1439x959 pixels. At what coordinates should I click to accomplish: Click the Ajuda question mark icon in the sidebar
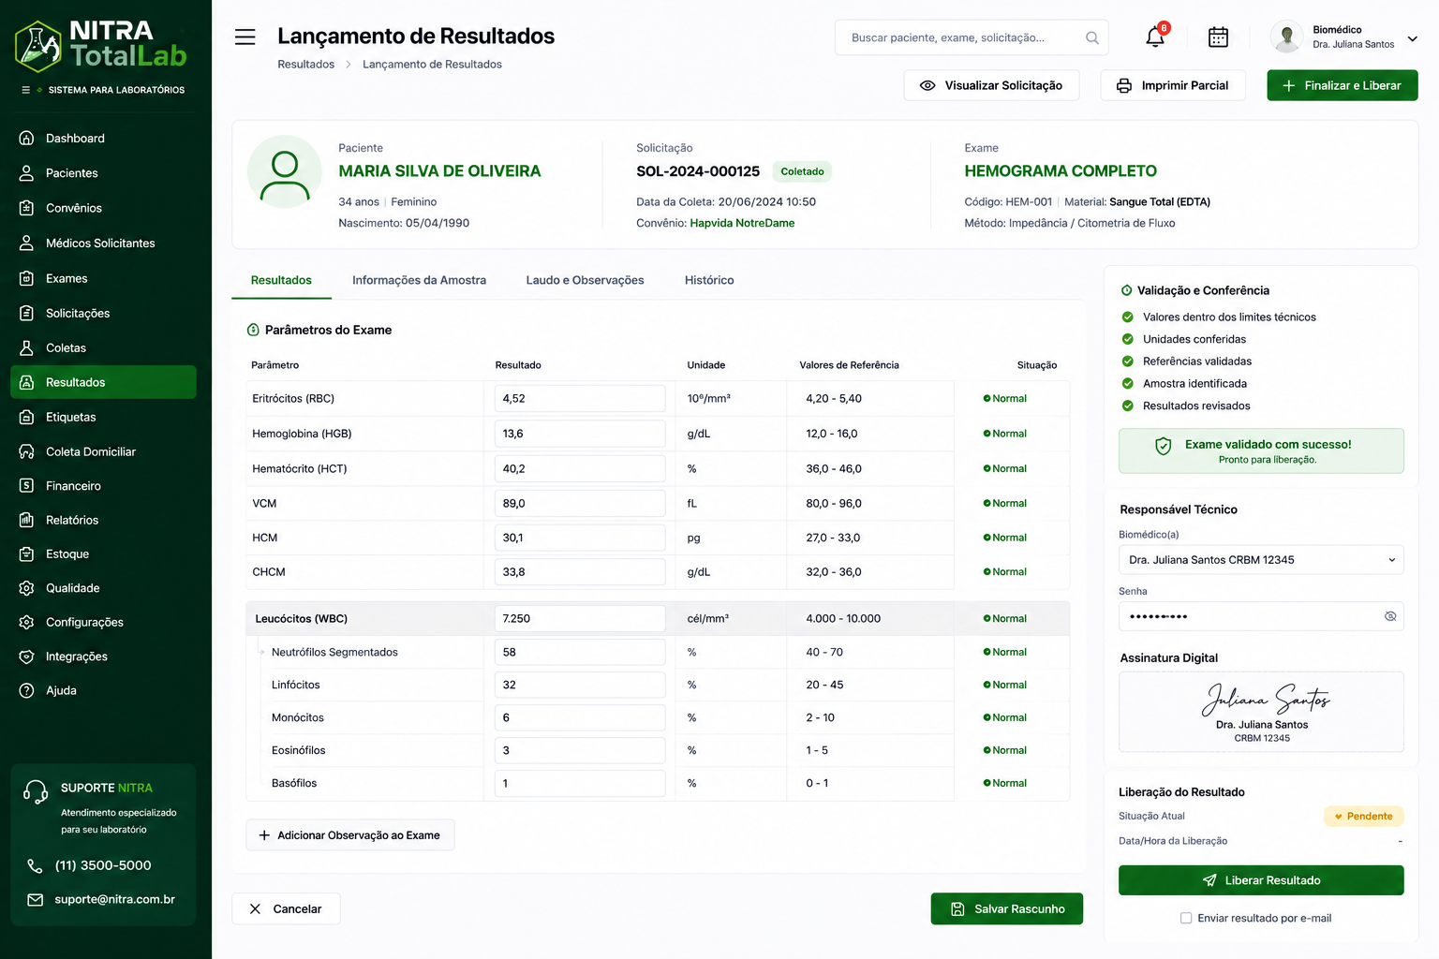[27, 690]
